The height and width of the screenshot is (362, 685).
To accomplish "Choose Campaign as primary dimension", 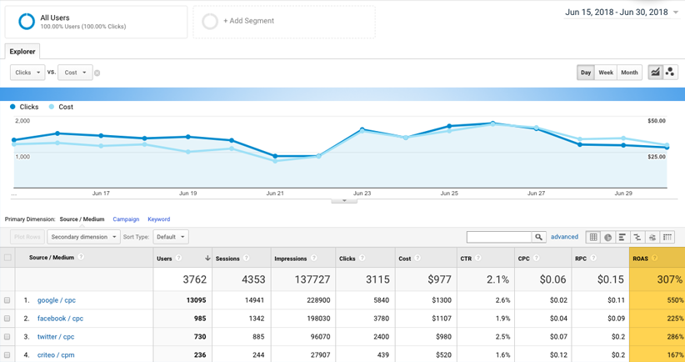I will (x=126, y=219).
